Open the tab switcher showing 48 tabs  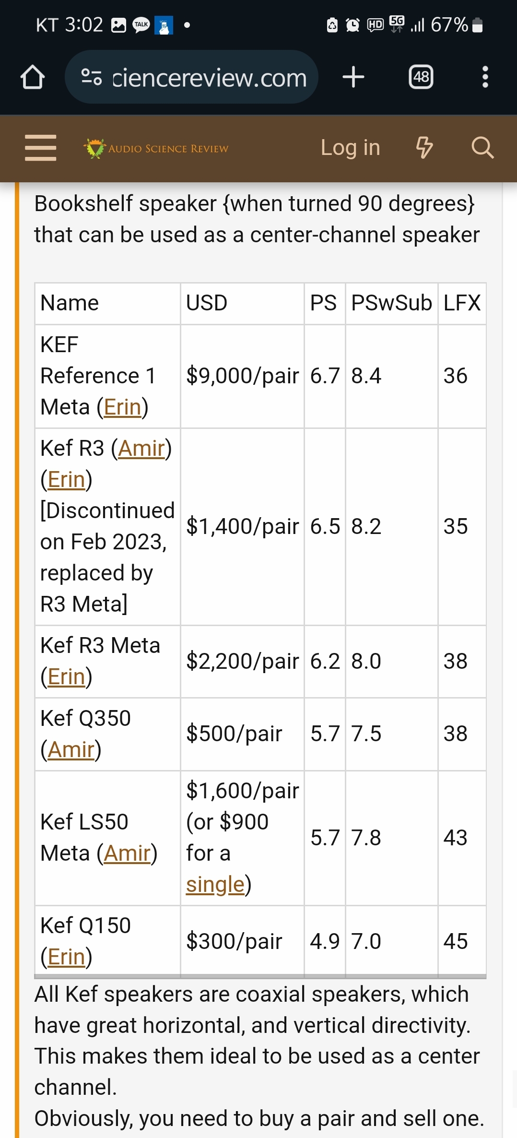pos(421,77)
